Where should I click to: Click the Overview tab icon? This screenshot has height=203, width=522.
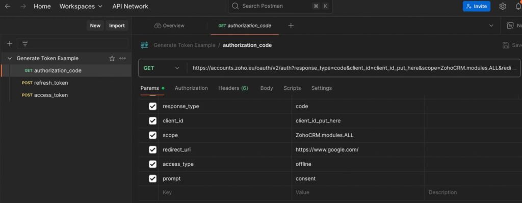(158, 26)
